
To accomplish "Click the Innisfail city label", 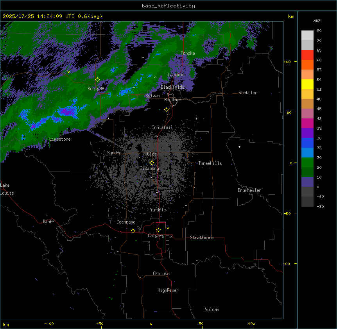I will [x=162, y=127].
